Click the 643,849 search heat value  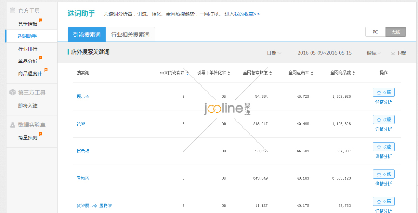click(x=260, y=178)
